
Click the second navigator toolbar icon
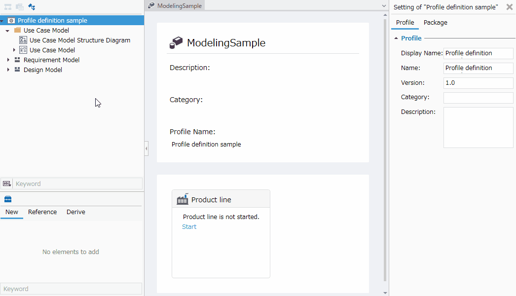coord(20,7)
